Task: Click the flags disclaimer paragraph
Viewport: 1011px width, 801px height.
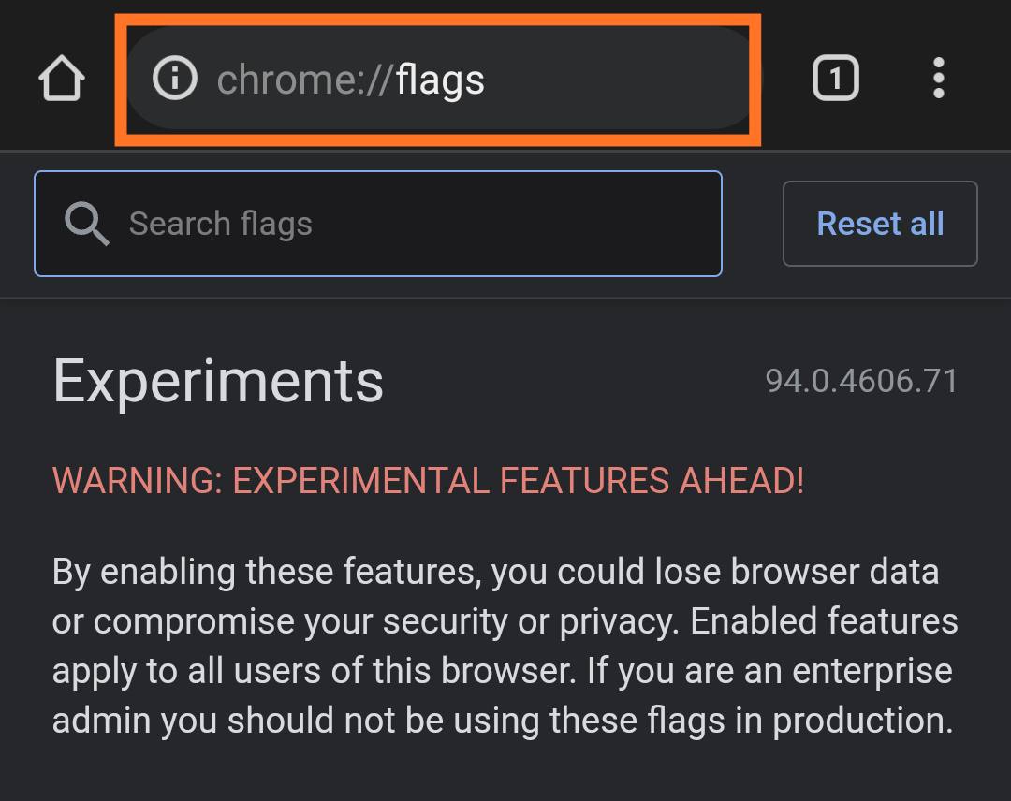Action: pos(503,644)
